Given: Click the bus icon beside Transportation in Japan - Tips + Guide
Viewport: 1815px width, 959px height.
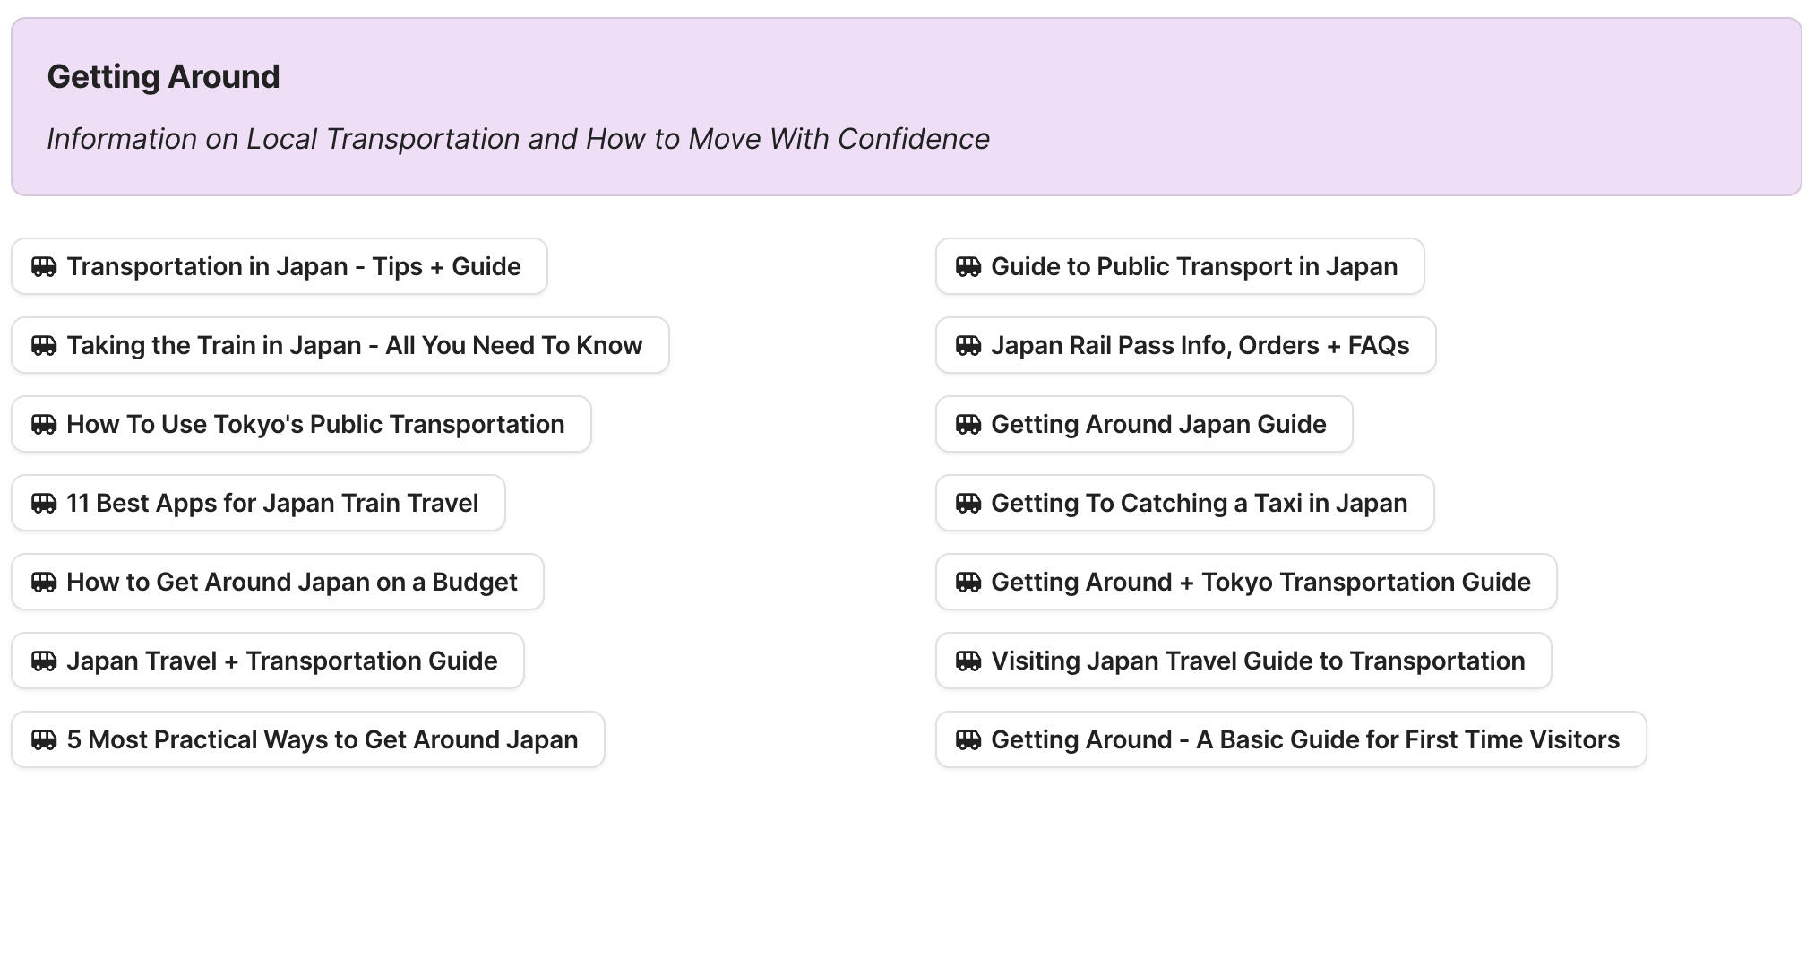Looking at the screenshot, I should click(43, 265).
